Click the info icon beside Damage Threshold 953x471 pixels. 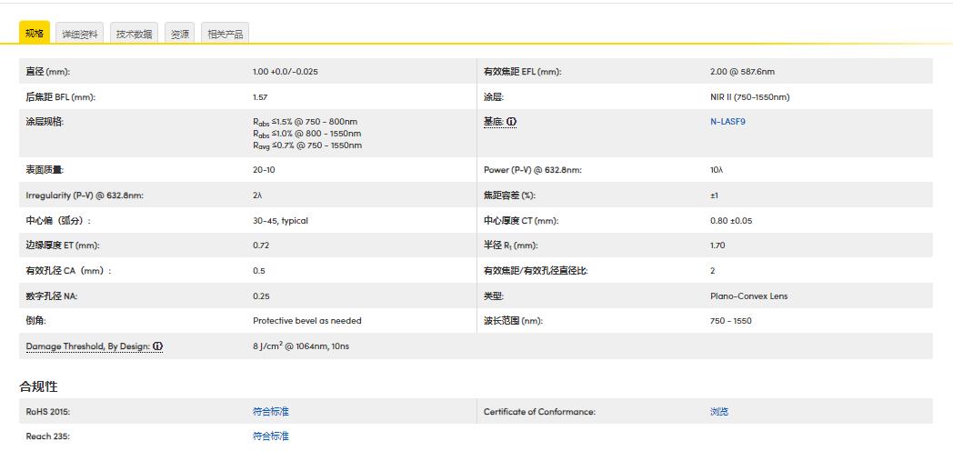tap(158, 346)
